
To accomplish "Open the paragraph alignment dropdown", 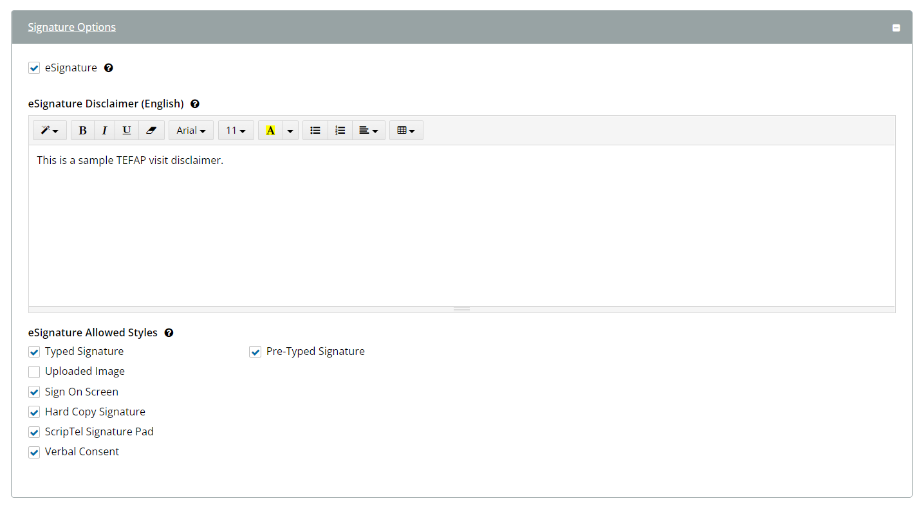I will pos(368,130).
